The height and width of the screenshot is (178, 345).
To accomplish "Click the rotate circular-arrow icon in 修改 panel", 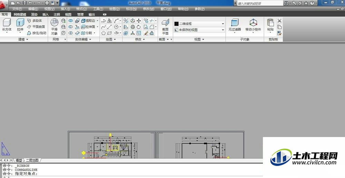I will pos(139,27).
